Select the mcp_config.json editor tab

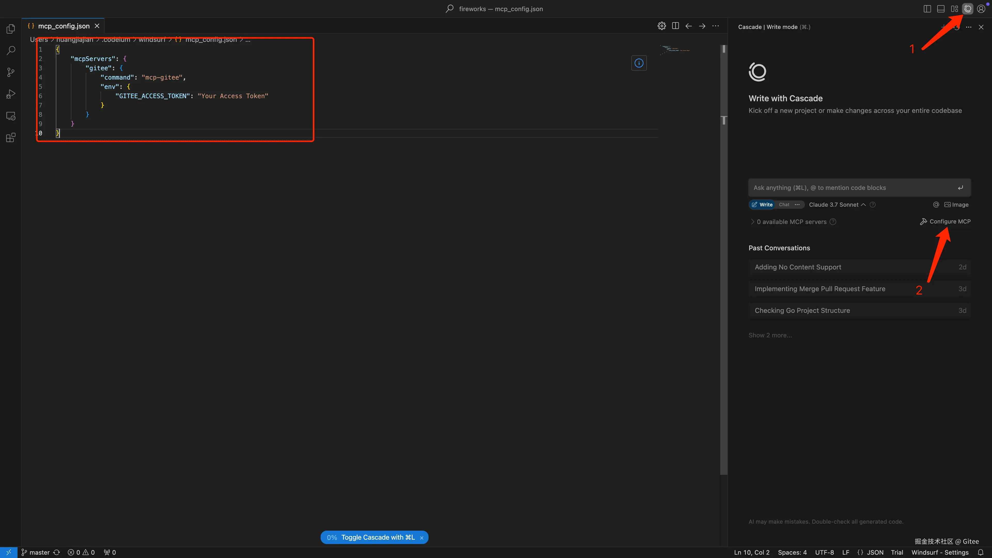pos(64,26)
